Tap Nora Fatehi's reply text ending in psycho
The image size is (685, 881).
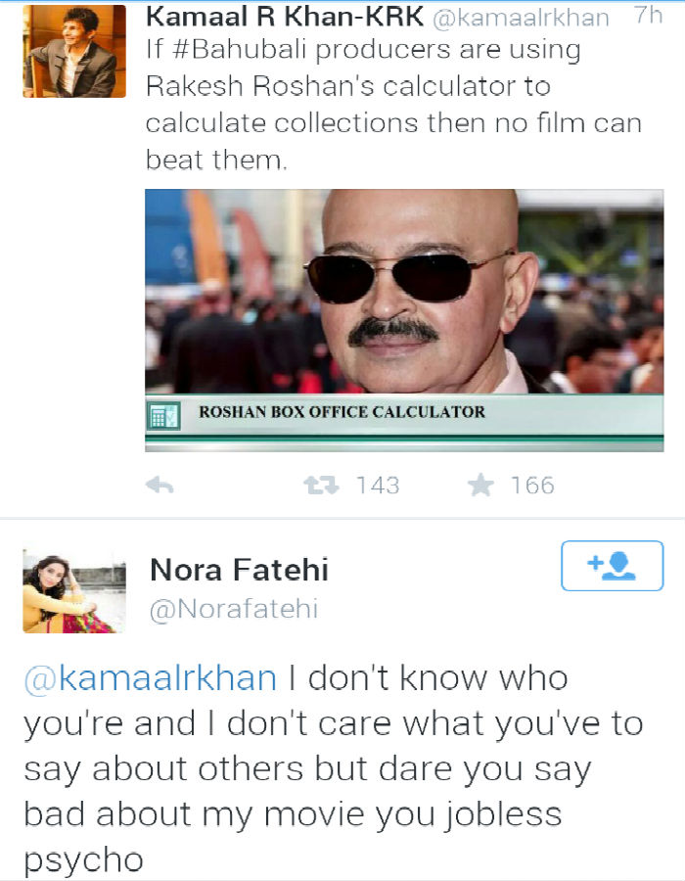point(334,768)
